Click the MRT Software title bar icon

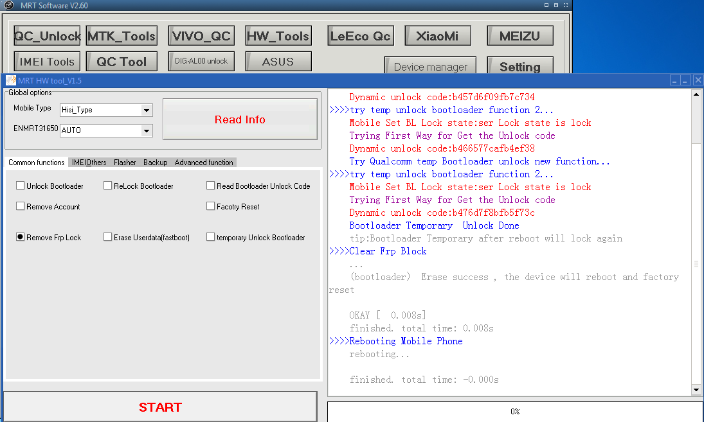(9, 5)
